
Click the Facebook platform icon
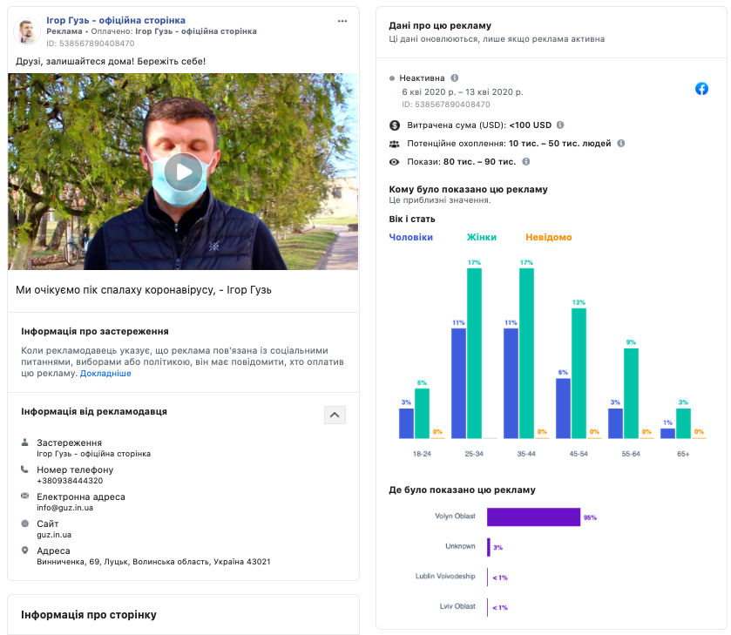click(701, 89)
